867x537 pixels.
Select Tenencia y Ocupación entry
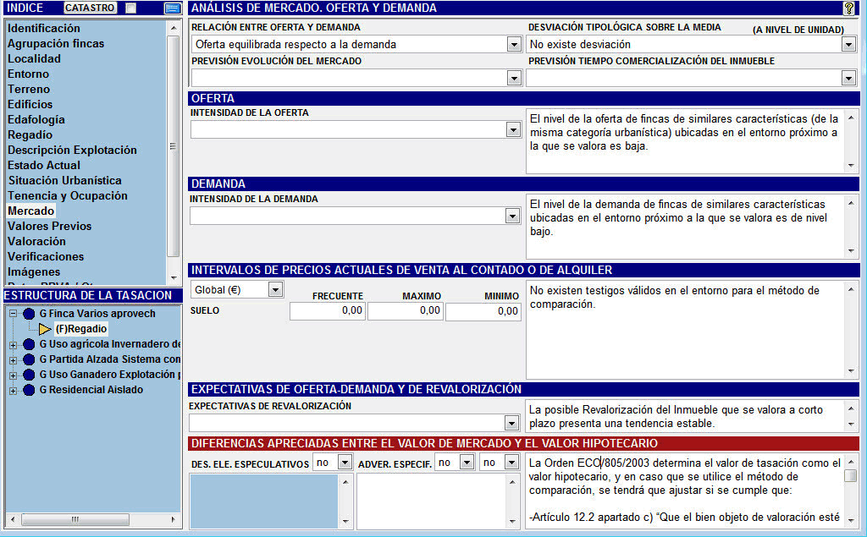click(x=68, y=195)
